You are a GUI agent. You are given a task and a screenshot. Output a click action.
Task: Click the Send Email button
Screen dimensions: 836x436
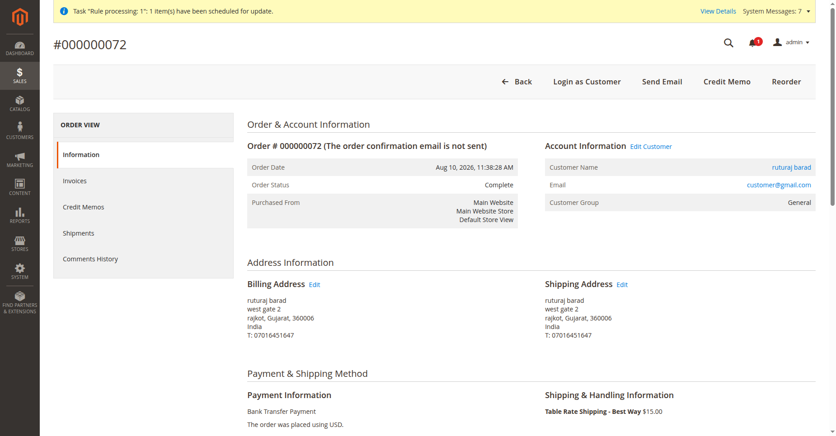pyautogui.click(x=662, y=82)
